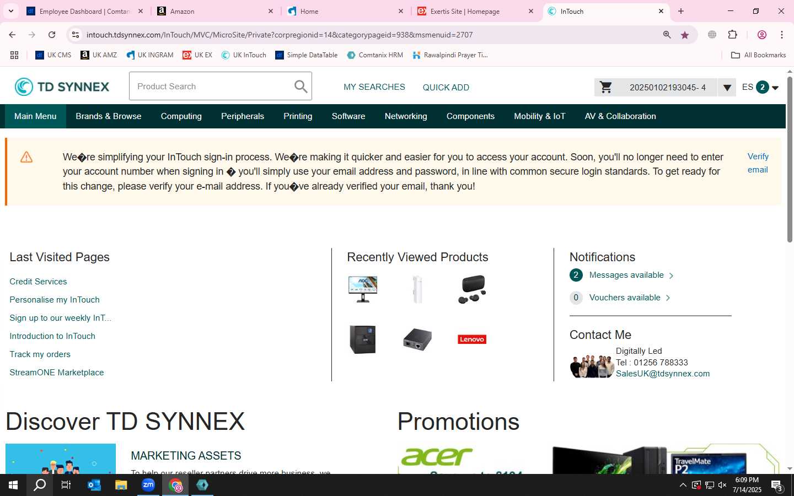
Task: Open the black earbuds product thumbnail
Action: pyautogui.click(x=472, y=289)
